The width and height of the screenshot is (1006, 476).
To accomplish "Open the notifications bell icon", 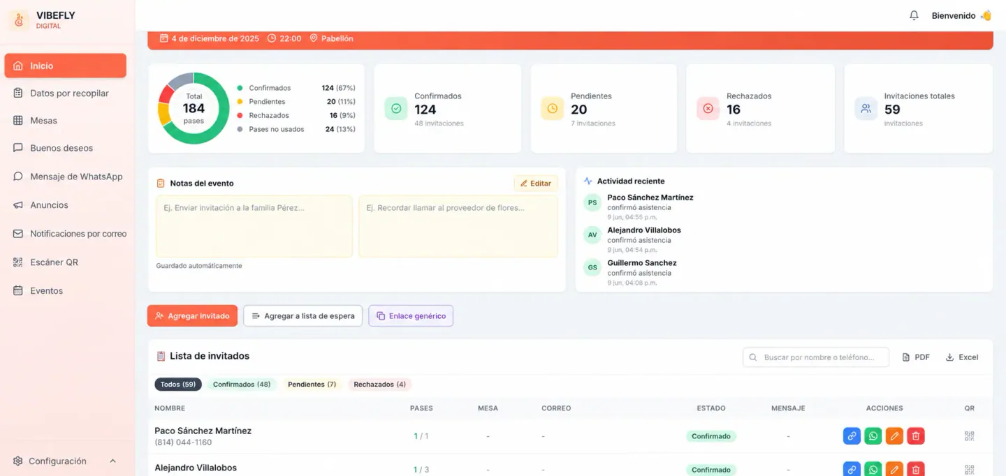I will 914,15.
